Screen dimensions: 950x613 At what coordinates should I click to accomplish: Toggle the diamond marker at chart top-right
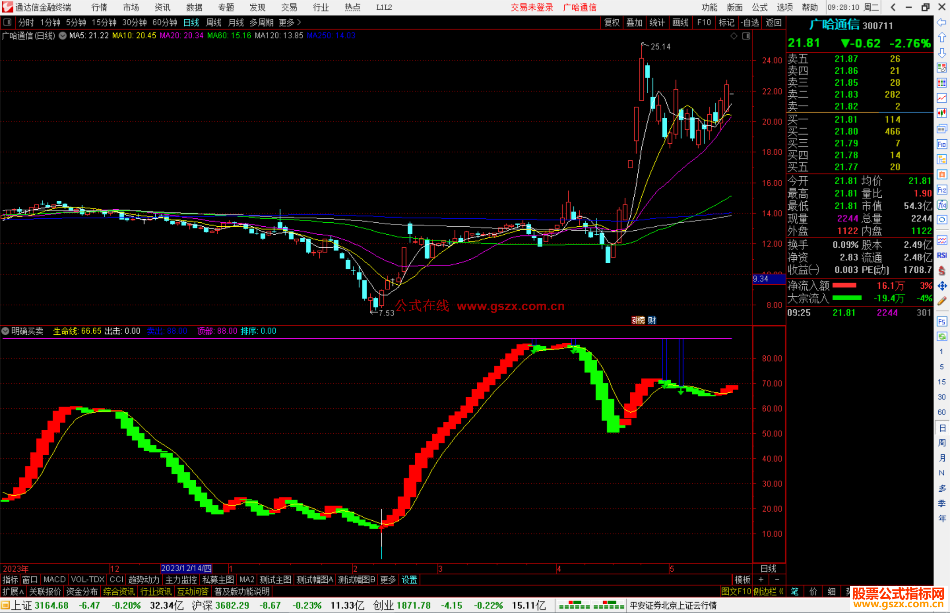pos(734,36)
